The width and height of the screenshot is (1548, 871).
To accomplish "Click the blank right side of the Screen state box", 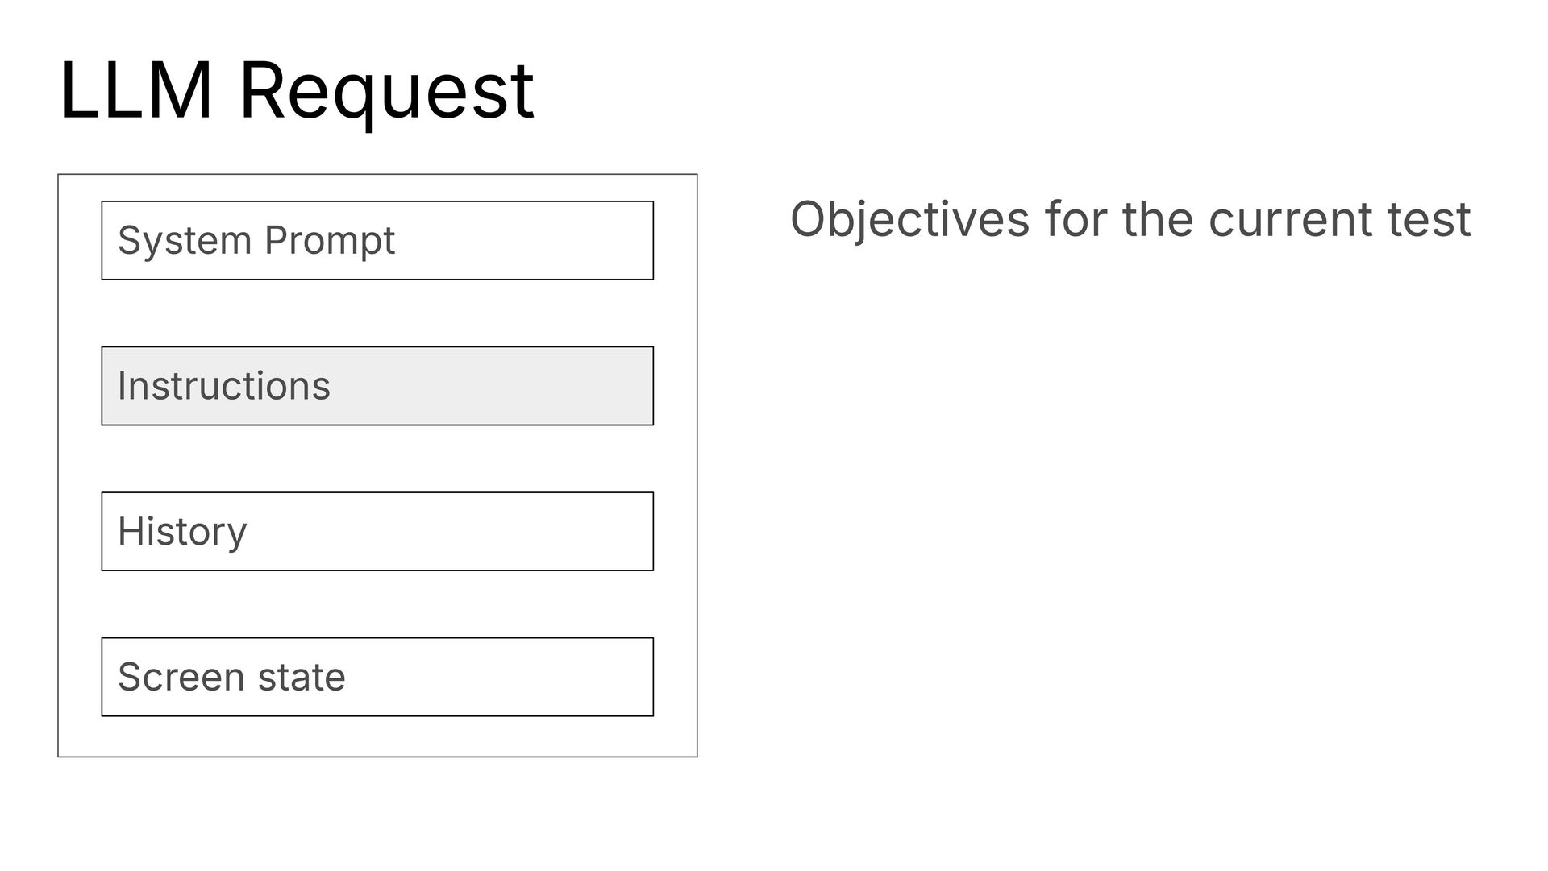I will [500, 677].
